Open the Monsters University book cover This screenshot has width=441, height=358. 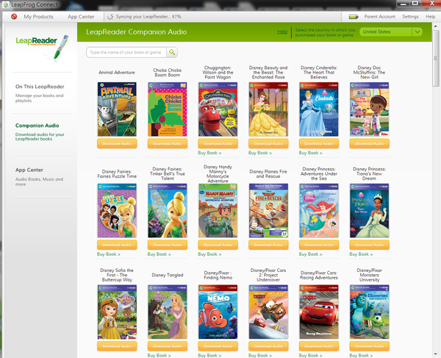click(369, 312)
